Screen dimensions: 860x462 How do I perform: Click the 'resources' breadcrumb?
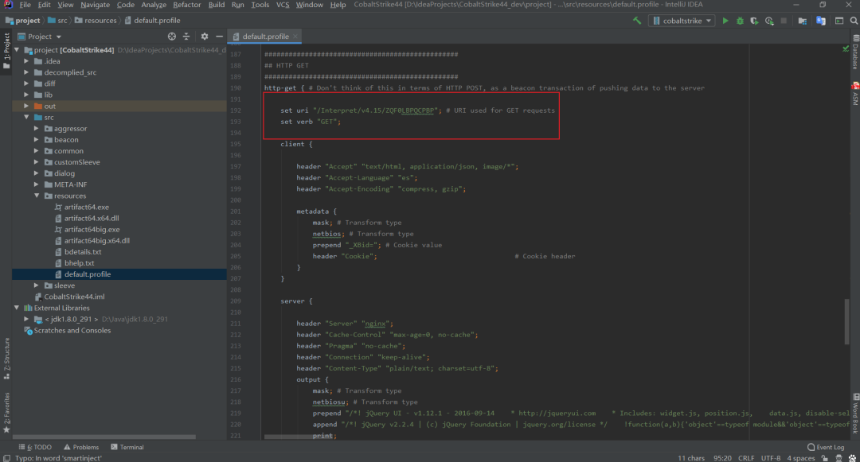[x=96, y=21]
